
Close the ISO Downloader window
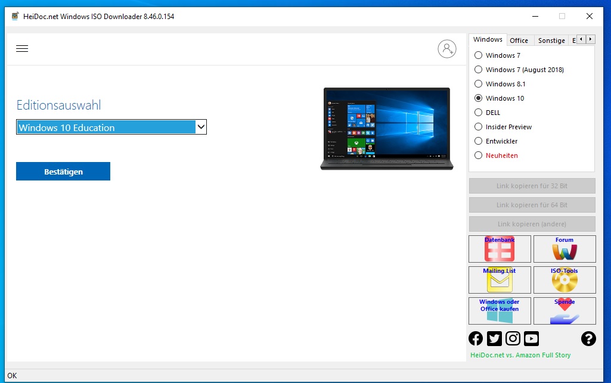589,16
